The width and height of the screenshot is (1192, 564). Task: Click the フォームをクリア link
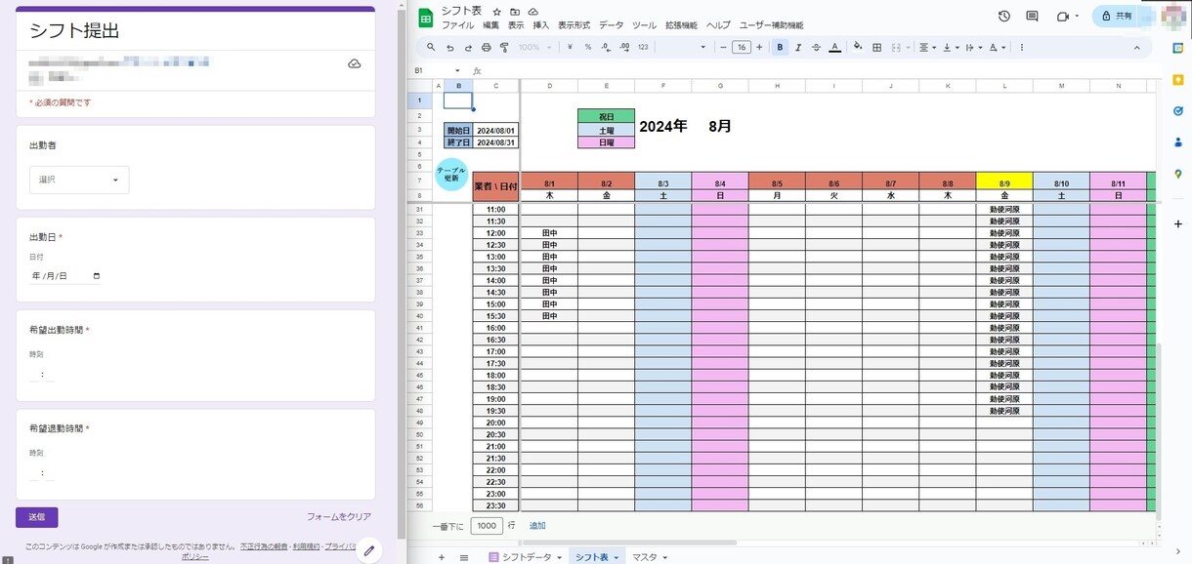338,517
